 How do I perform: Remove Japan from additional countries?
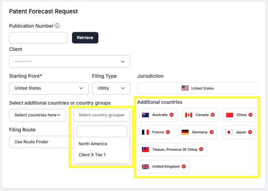coord(250,132)
